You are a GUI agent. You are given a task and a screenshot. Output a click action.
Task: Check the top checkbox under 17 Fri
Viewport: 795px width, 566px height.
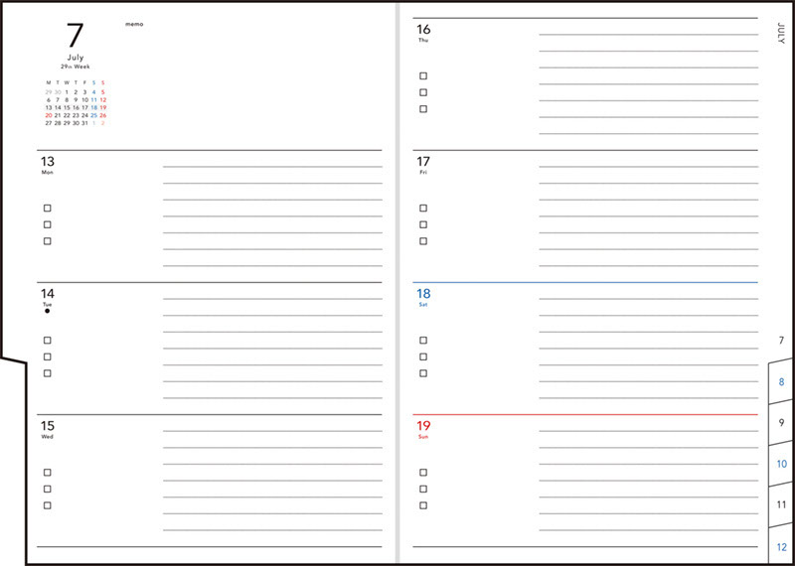click(423, 209)
